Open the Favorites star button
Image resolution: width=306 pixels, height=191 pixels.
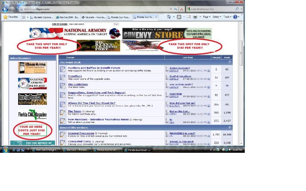10,17
